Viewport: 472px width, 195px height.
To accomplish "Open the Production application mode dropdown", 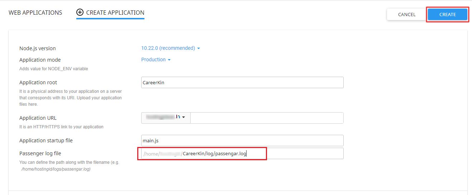I will 156,60.
